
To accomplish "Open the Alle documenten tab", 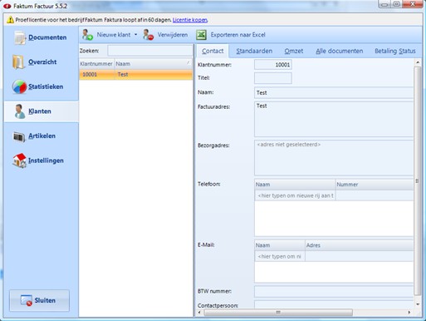I will [340, 51].
